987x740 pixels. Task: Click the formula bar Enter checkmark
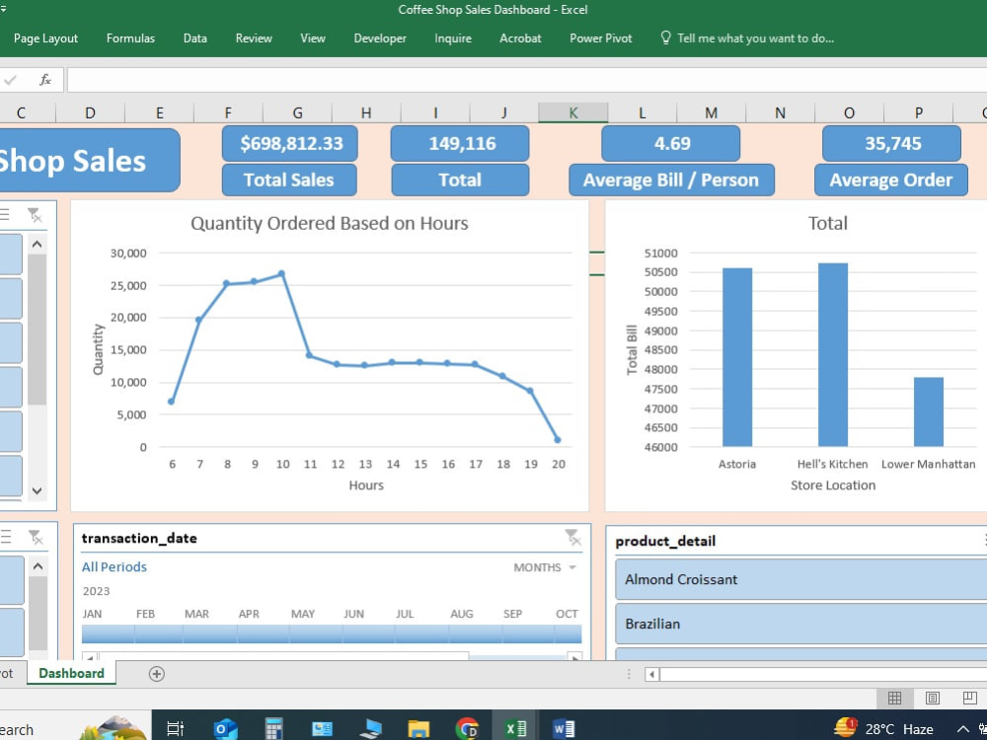point(11,80)
